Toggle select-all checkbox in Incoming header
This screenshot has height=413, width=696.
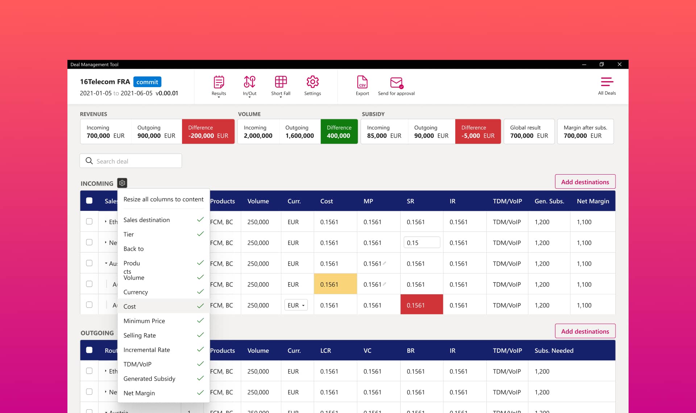tap(89, 201)
